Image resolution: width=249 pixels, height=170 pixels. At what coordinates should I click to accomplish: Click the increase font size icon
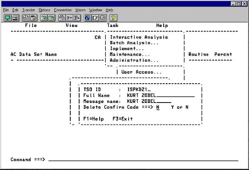click(x=77, y=18)
